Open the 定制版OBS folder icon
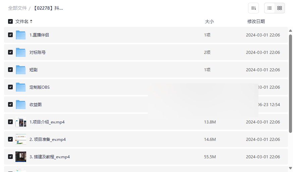The width and height of the screenshot is (293, 172). (x=21, y=87)
